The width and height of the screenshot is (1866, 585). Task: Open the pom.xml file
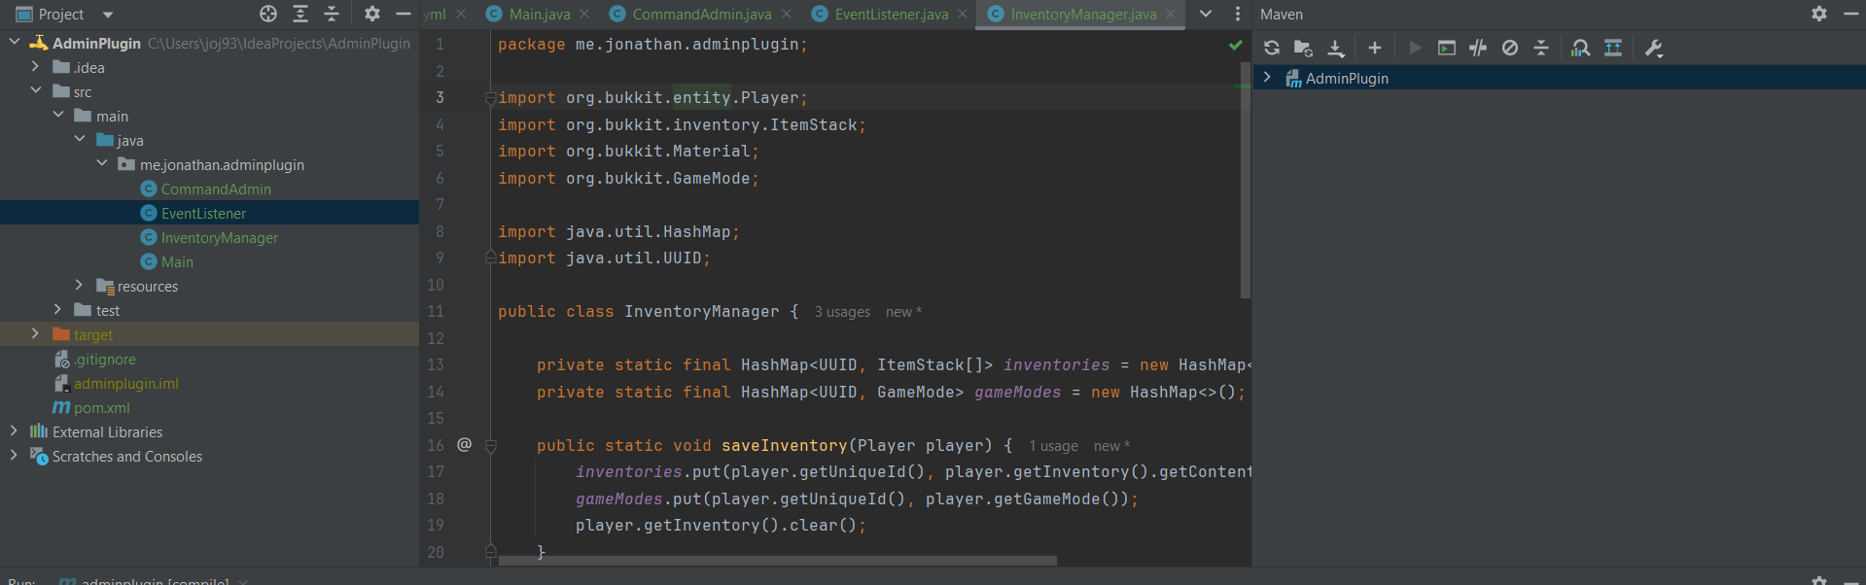(x=101, y=407)
